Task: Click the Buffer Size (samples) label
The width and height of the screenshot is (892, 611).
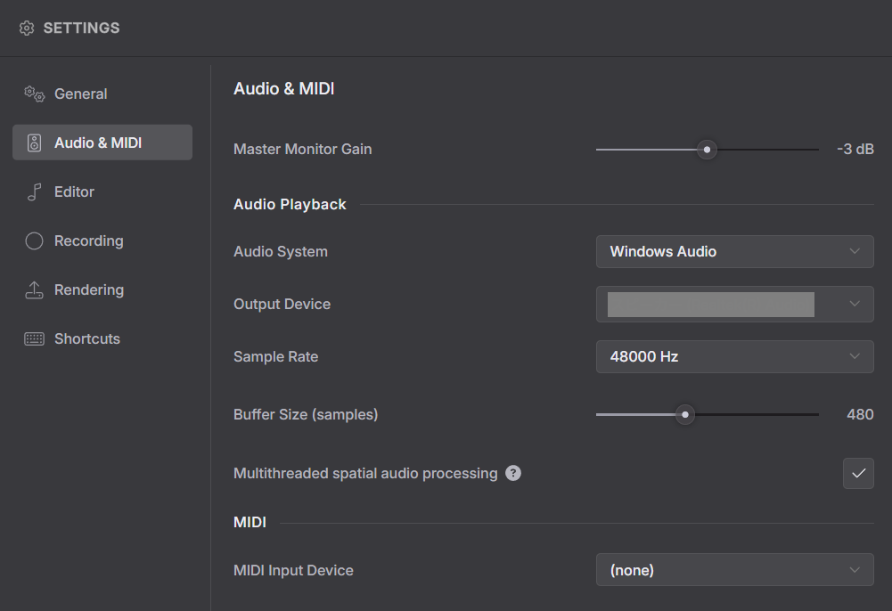Action: pos(306,414)
